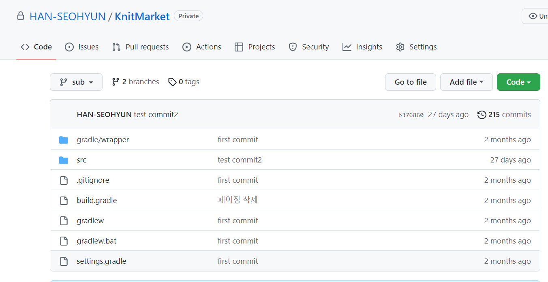
Task: Open the gradle/wrapper folder
Action: [x=103, y=140]
